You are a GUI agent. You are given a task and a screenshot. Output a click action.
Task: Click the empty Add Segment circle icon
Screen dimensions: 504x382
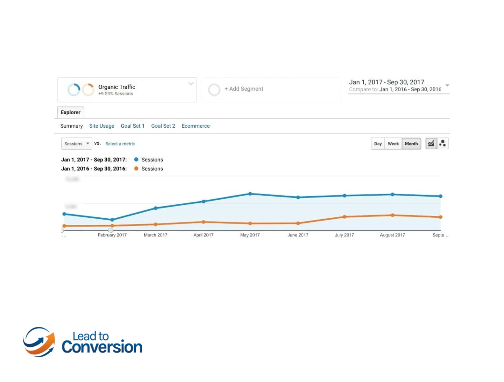214,90
